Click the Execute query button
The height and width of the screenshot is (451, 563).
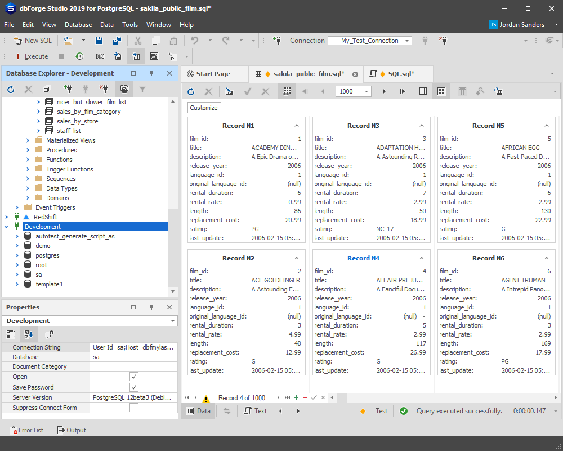coord(32,56)
